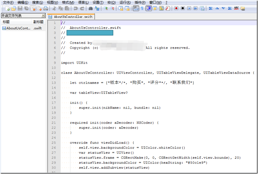Viewport: 258px width, 174px height.
Task: Jump to last difference with bottom-bar arrow icon
Action: (230, 8)
